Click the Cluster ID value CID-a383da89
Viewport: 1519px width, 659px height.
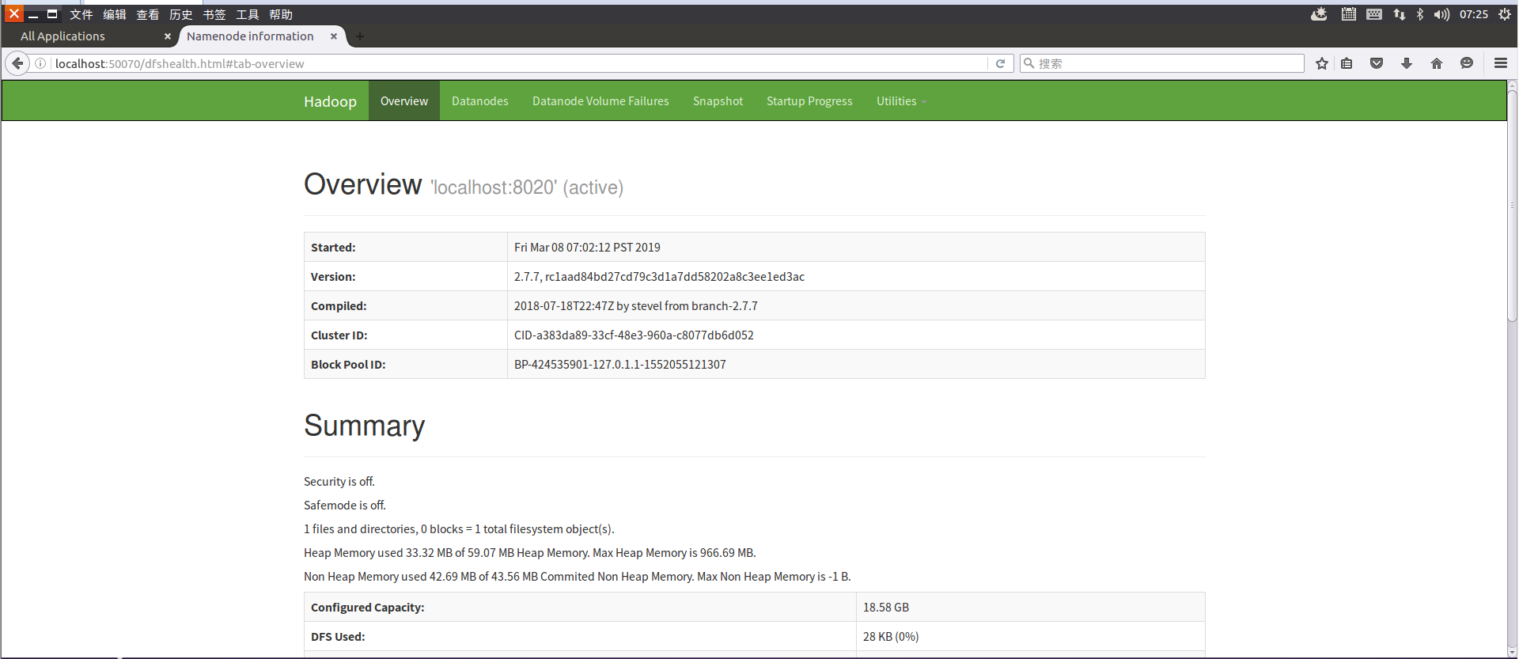pyautogui.click(x=856, y=335)
